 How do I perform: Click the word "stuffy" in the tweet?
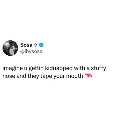pyautogui.click(x=98, y=68)
